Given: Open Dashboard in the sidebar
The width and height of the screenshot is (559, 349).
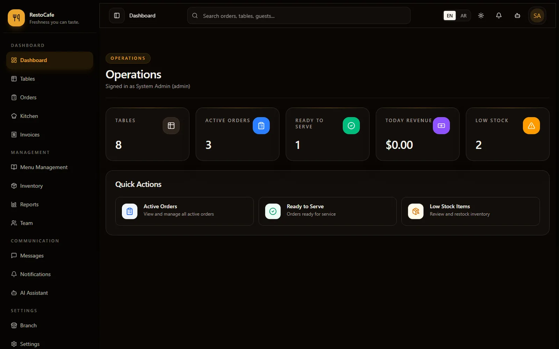Looking at the screenshot, I should [x=50, y=60].
